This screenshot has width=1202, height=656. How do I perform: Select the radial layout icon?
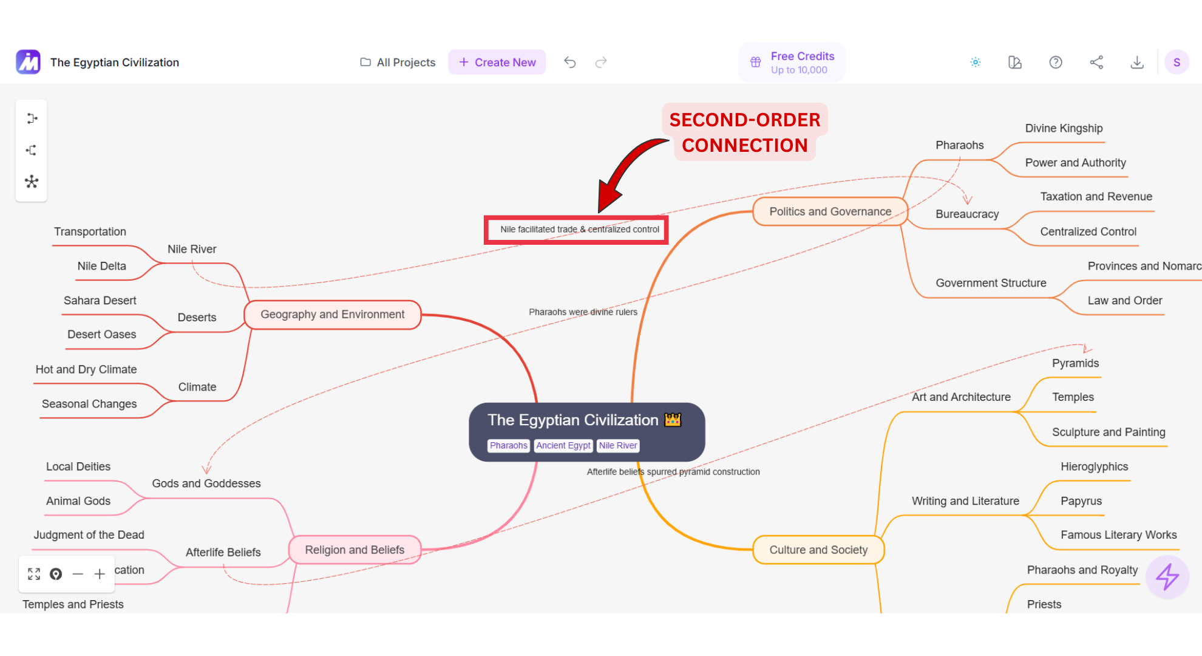[32, 182]
